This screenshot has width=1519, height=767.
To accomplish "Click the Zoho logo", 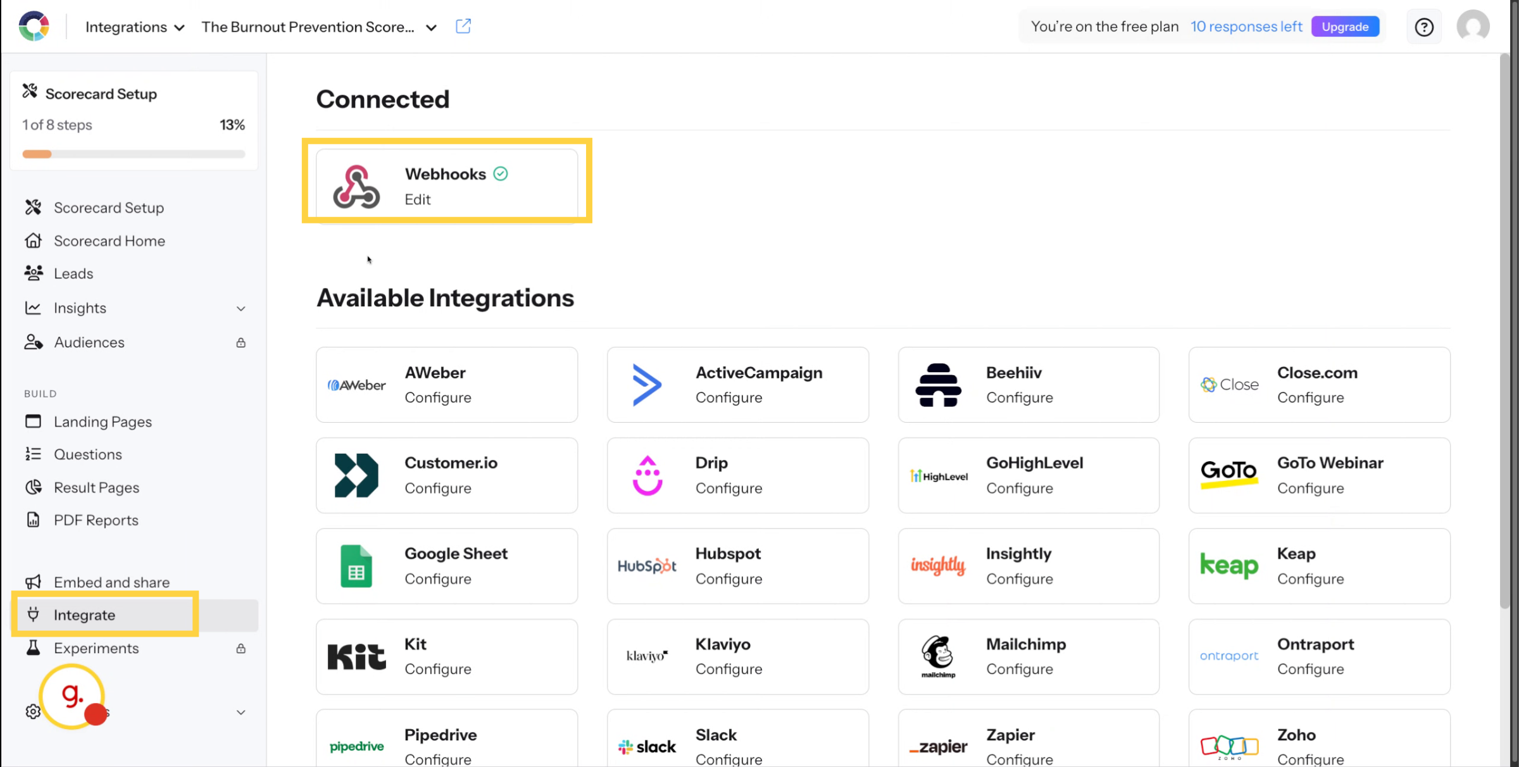I will tap(1229, 747).
